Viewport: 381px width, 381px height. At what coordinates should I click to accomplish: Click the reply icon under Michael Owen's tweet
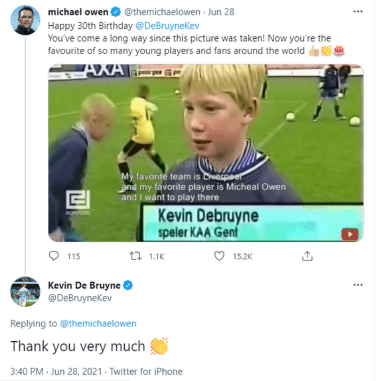53,256
